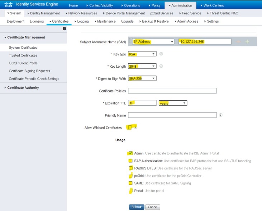The height and width of the screenshot is (211, 262).
Task: Open the Policy menu
Action: tap(155, 5)
